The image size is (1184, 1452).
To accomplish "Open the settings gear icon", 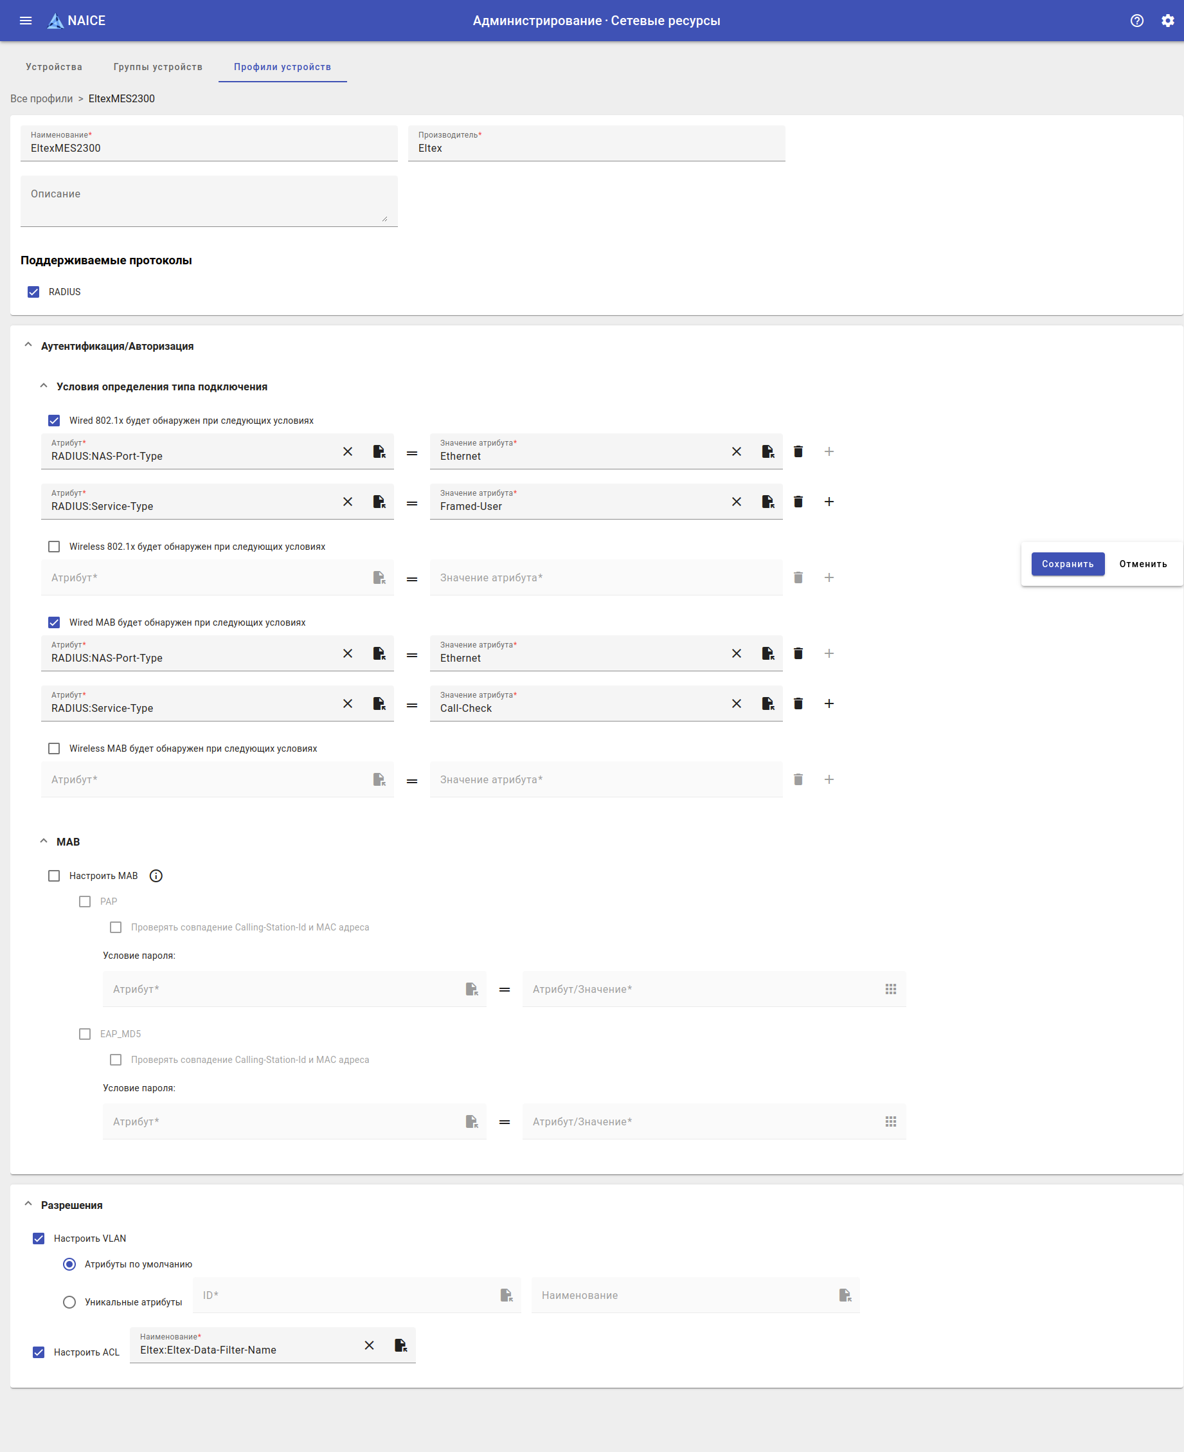I will point(1167,21).
